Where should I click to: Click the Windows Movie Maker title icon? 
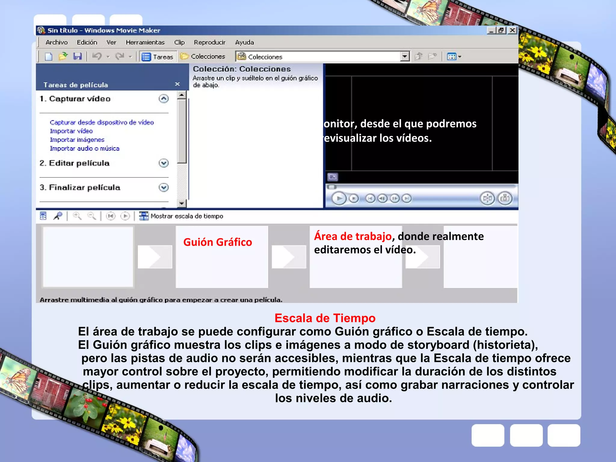(42, 30)
